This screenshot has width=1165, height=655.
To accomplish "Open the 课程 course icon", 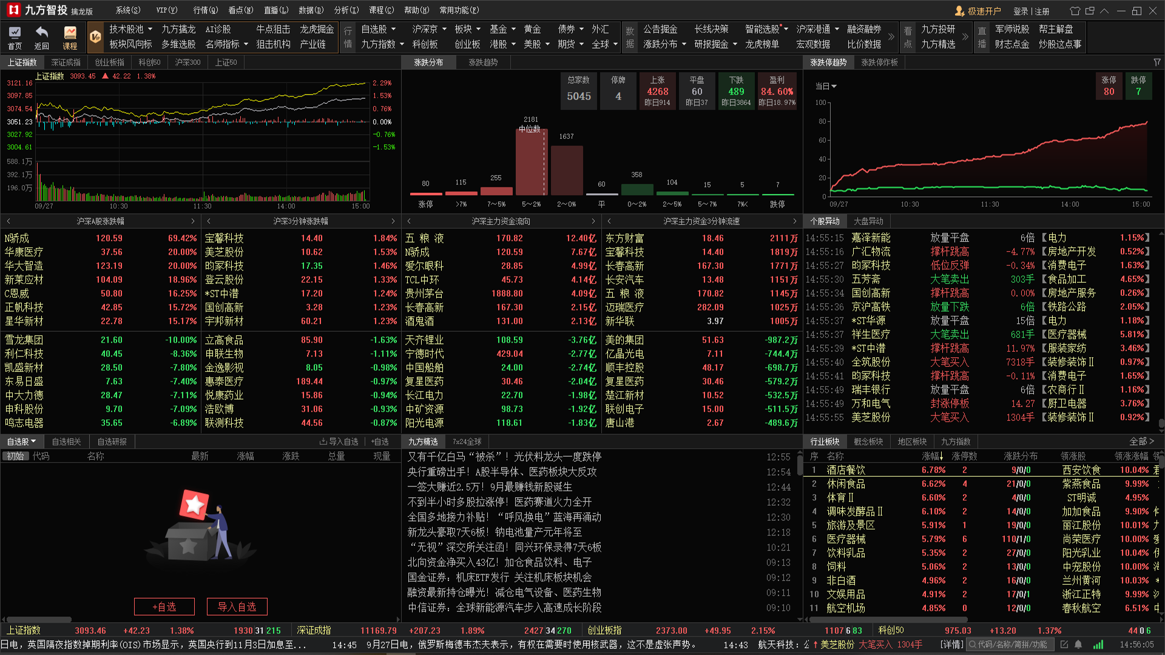I will (70, 37).
